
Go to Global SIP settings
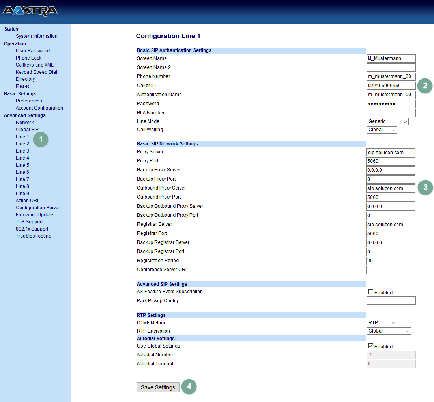tap(27, 130)
